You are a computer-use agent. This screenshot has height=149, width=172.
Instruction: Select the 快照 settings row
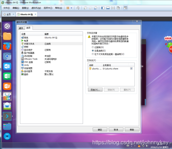51,47
